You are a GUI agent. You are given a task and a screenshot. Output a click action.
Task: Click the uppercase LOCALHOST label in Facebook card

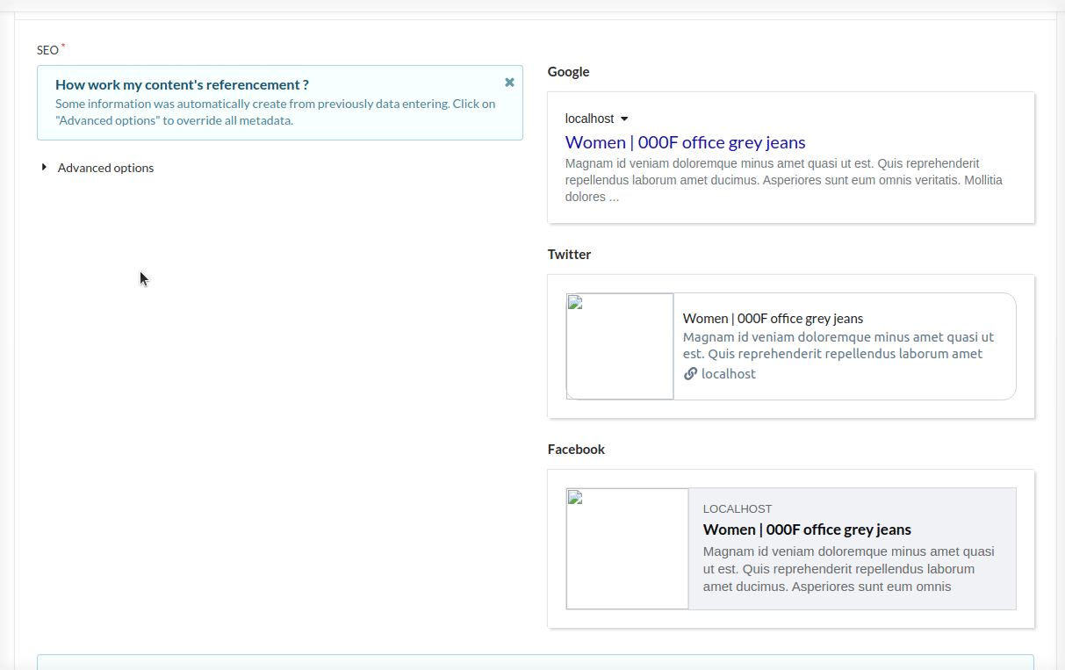click(738, 508)
